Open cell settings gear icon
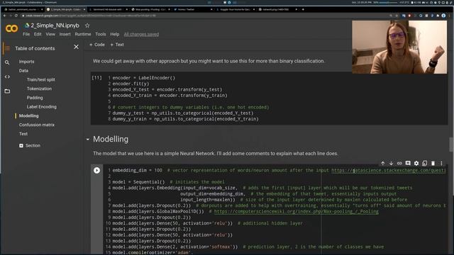Image resolution: width=454 pixels, height=255 pixels. pyautogui.click(x=416, y=164)
